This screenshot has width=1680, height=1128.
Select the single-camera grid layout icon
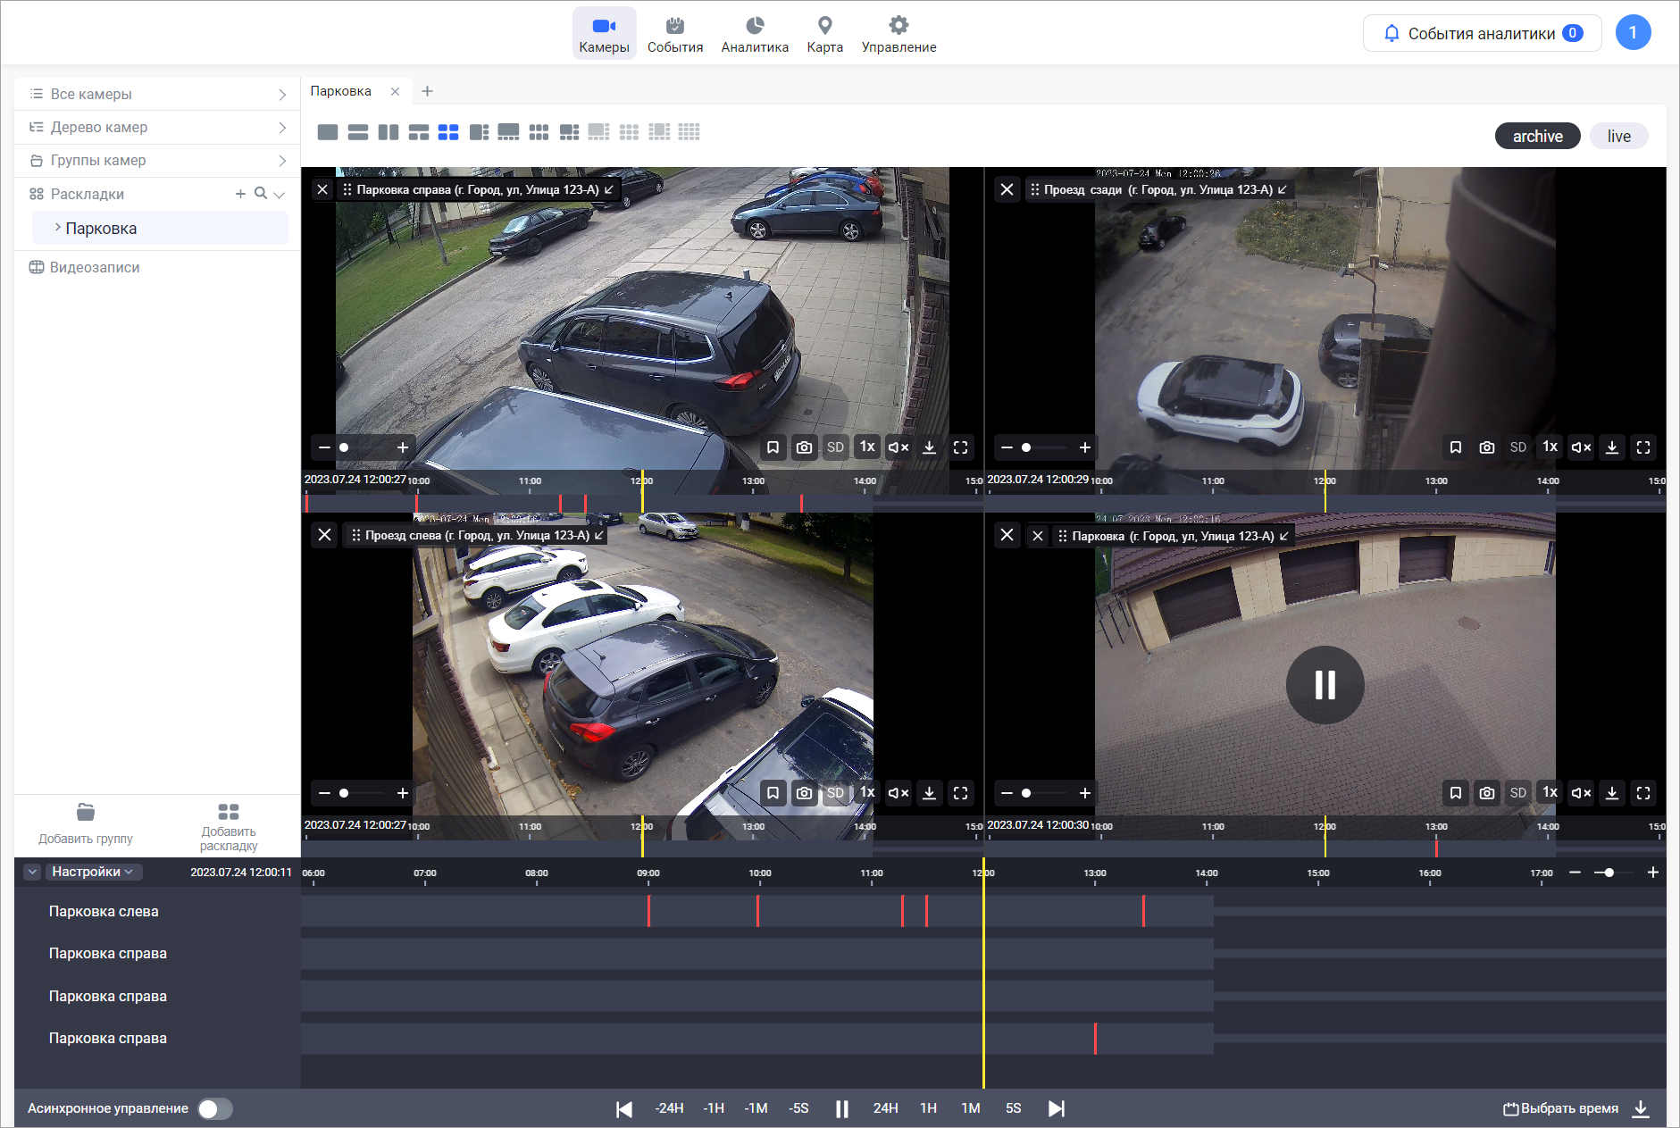[x=328, y=132]
